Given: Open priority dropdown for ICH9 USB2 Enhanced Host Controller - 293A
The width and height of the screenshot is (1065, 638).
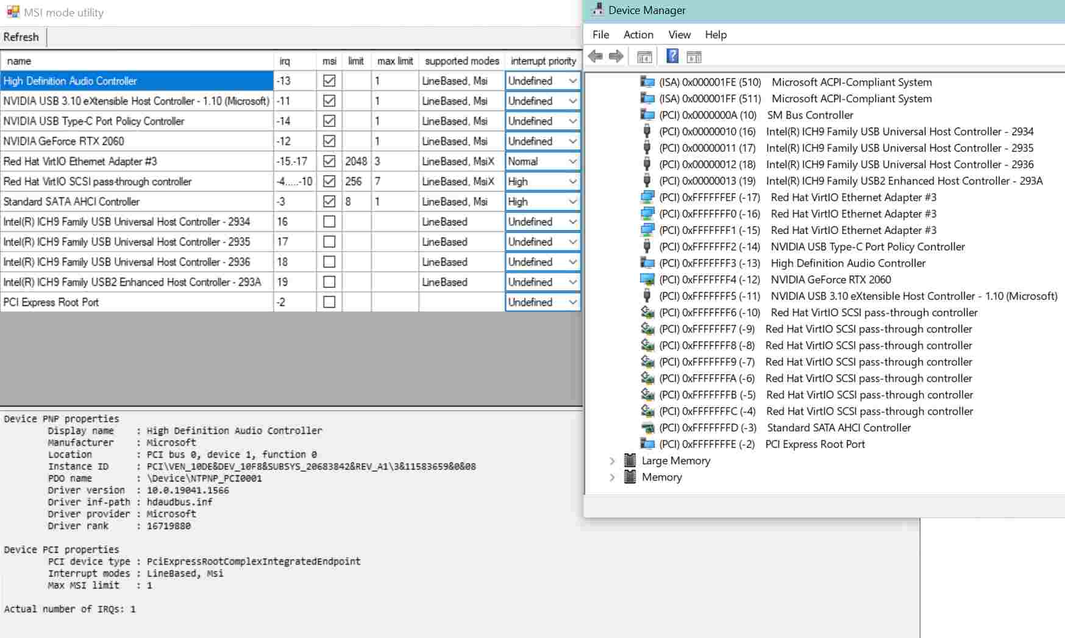Looking at the screenshot, I should click(x=543, y=282).
